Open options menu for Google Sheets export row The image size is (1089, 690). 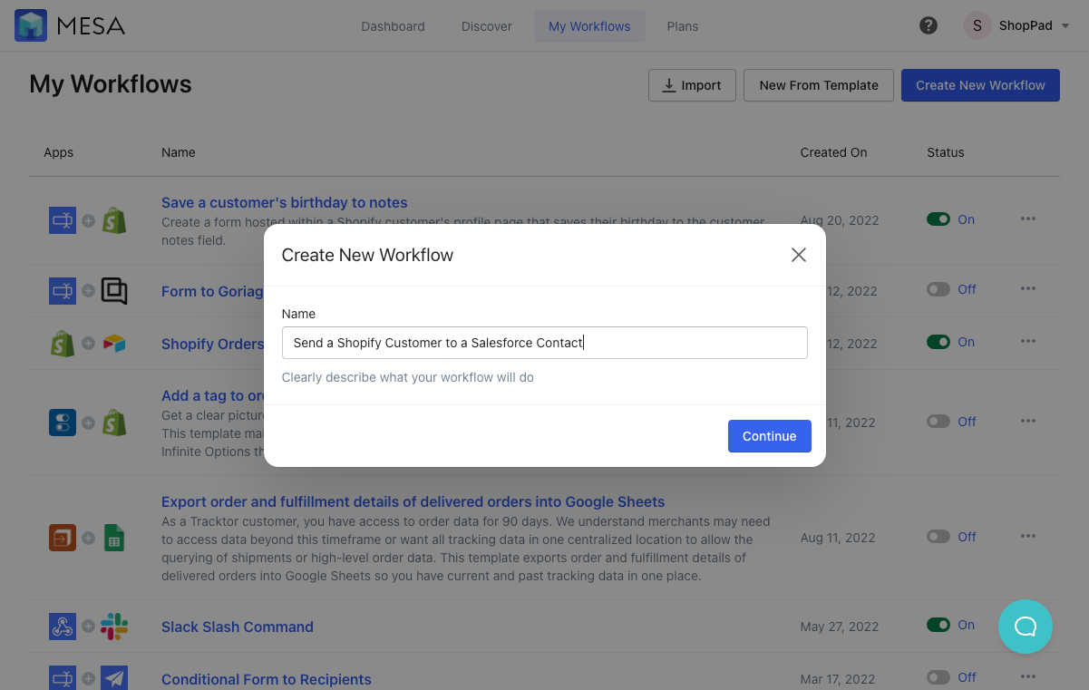[1027, 536]
